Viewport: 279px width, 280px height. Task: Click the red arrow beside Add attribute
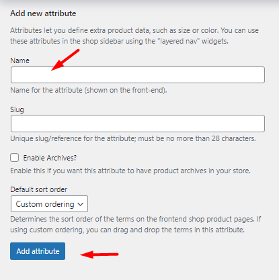99,254
